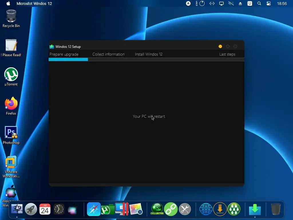Open the '! Please Read!' notepad icon
Screen dimensions: 293x220
(11, 48)
